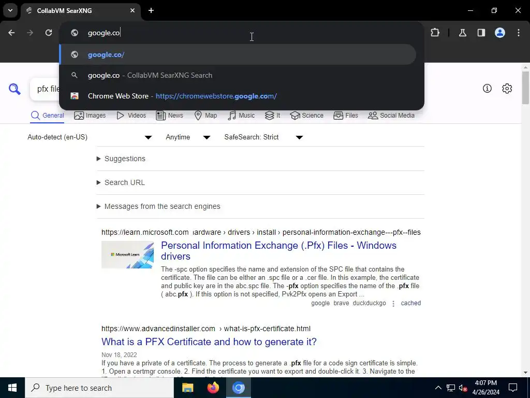Click the google engine label on first result
Image resolution: width=530 pixels, height=398 pixels.
[320, 303]
